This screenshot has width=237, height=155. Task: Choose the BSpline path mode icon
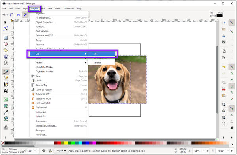pyautogui.click(x=25, y=15)
